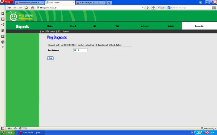Click the add panel plus icon

click(x=3, y=47)
